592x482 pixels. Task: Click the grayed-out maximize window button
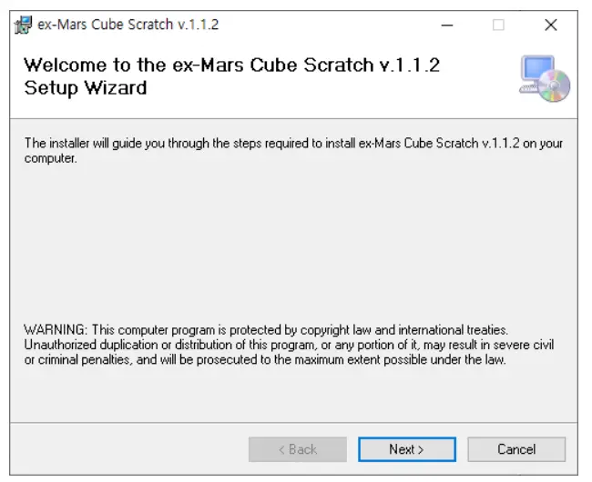(x=498, y=25)
